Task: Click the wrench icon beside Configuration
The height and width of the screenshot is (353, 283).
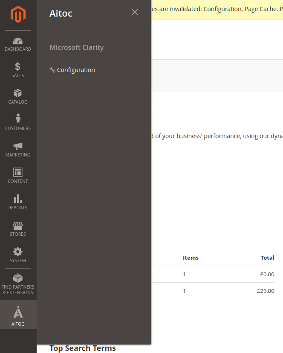Action: [x=52, y=70]
